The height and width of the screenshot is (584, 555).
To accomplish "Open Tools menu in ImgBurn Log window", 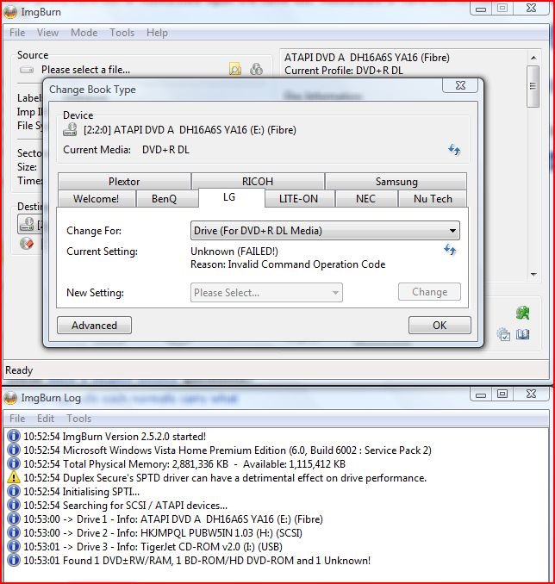I will (79, 419).
